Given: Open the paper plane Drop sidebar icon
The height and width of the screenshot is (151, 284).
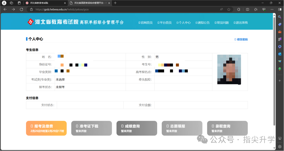Looking at the screenshot, I should coord(280,61).
